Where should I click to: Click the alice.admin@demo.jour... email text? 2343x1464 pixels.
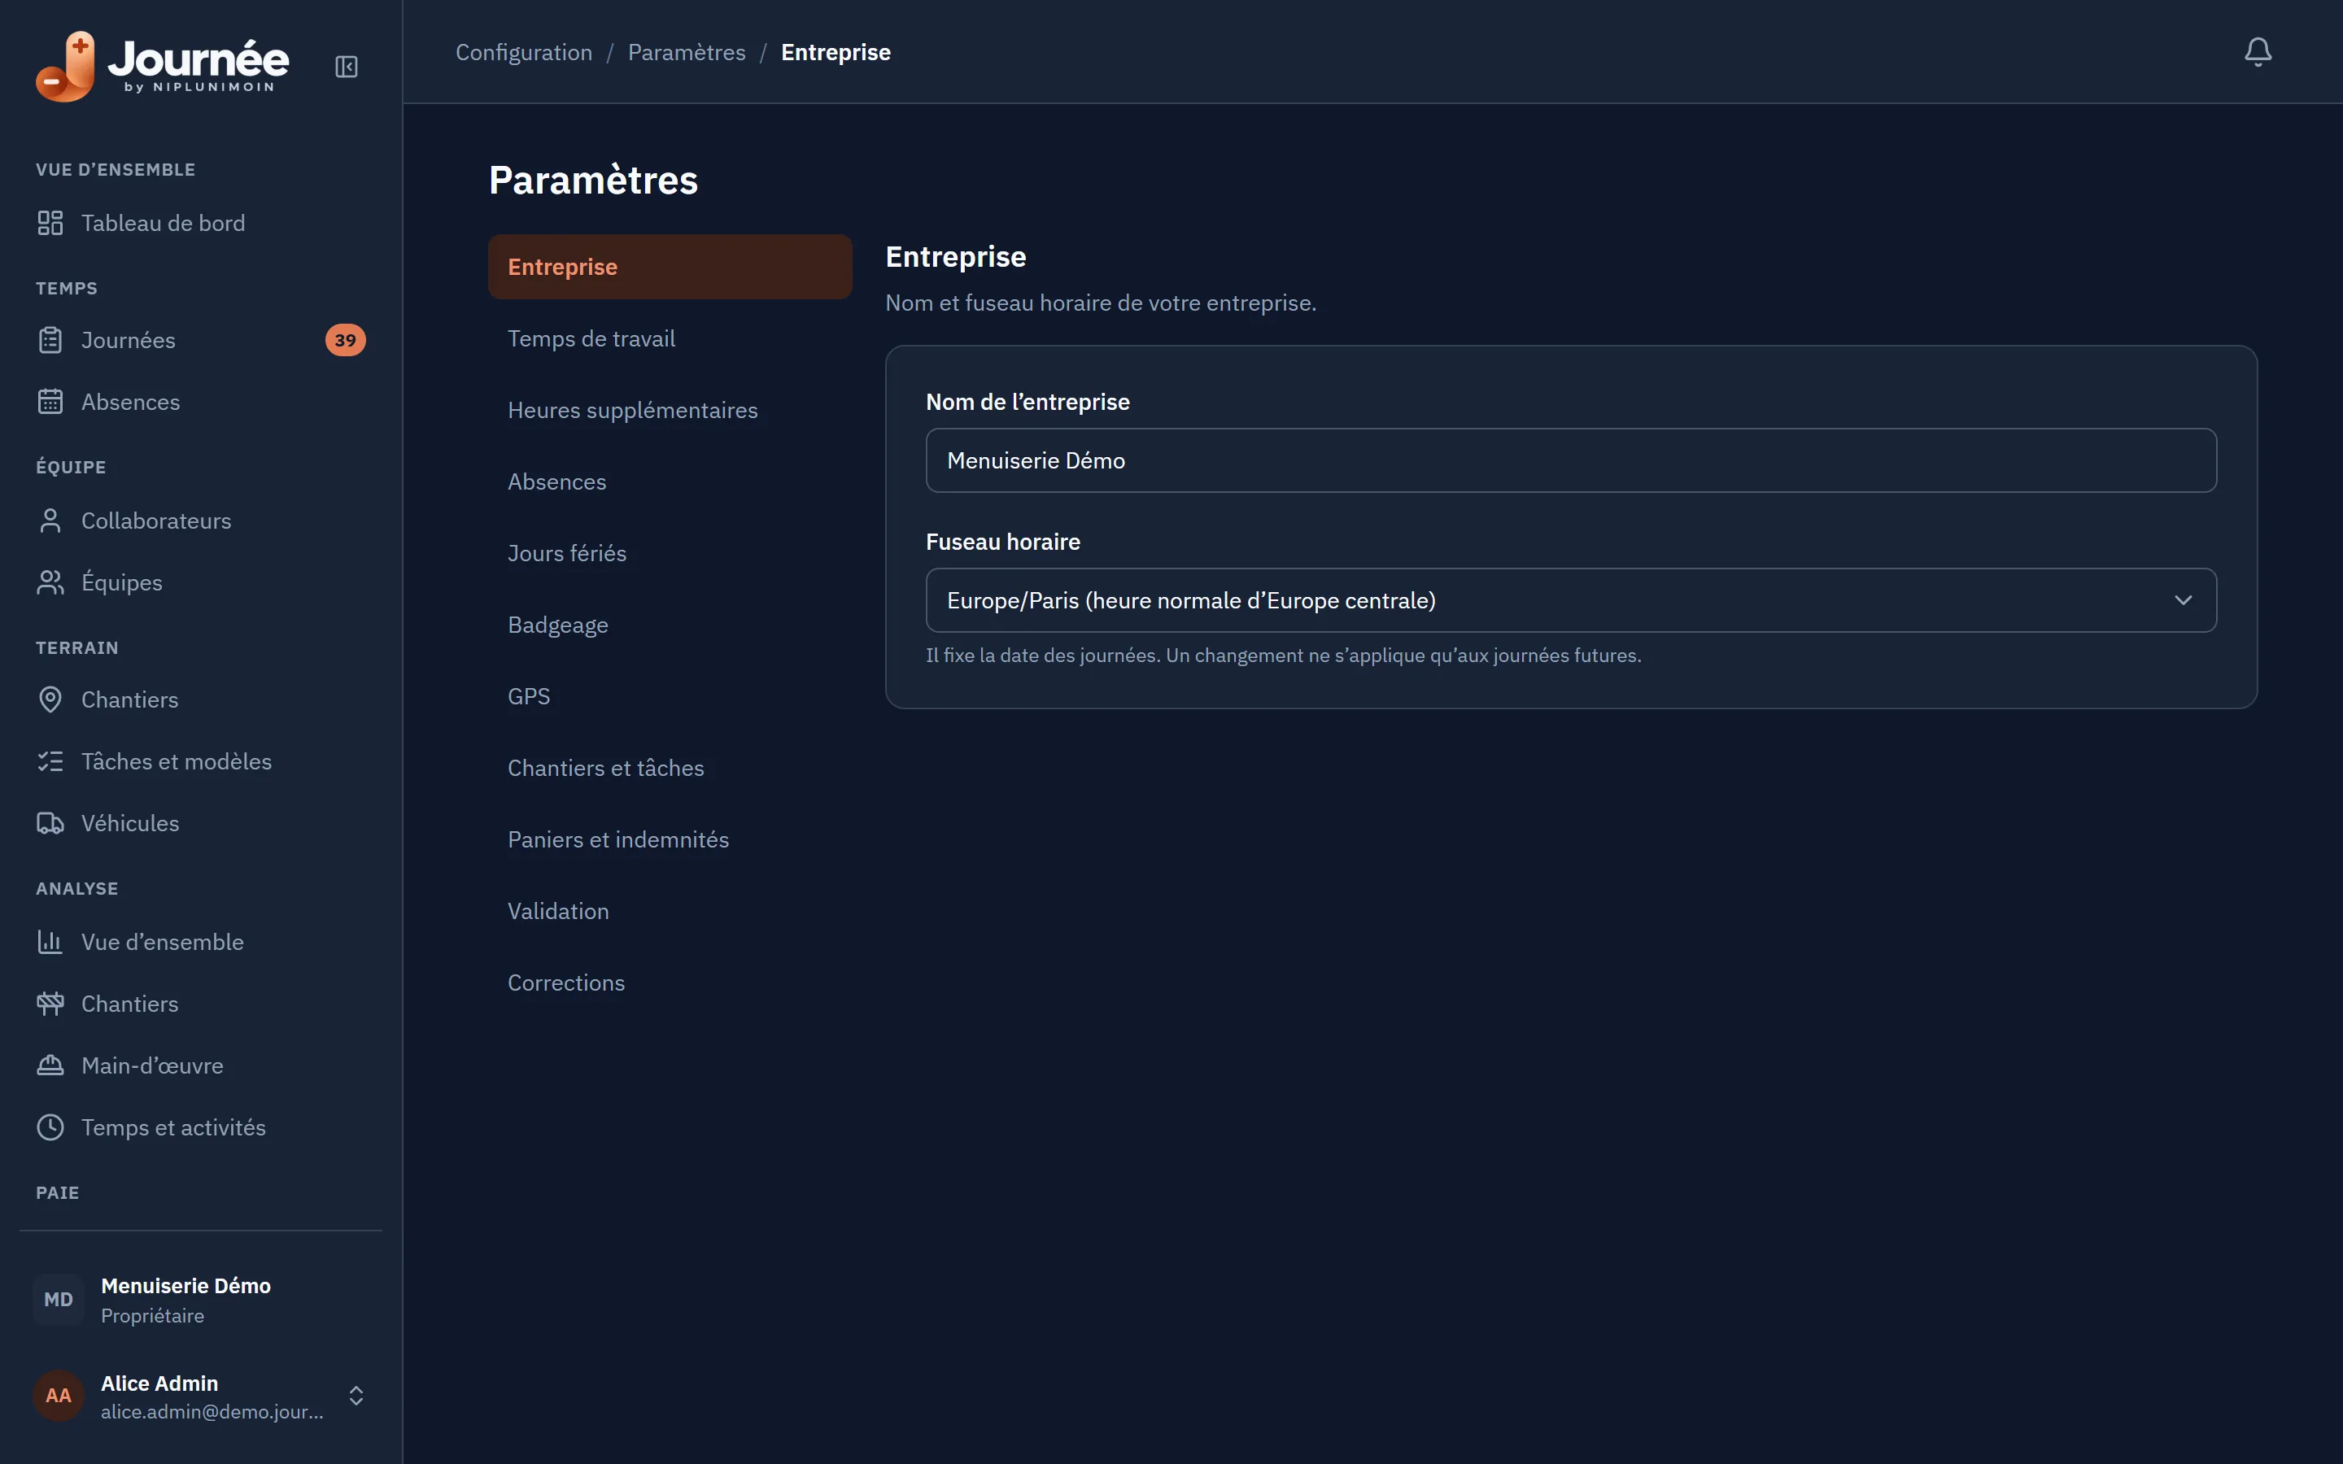[x=212, y=1412]
